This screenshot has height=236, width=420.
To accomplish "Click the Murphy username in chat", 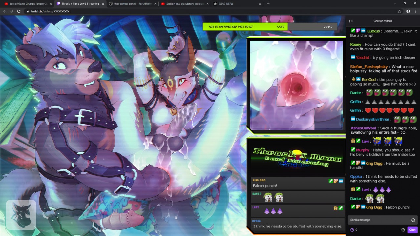I will coord(363,150).
